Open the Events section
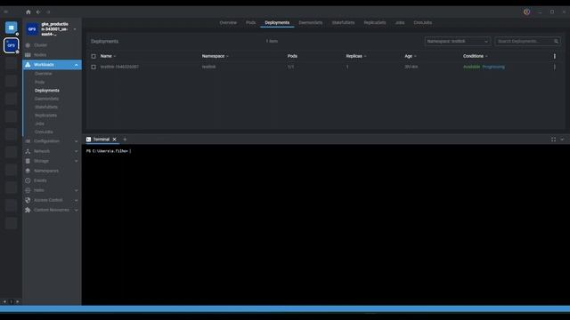This screenshot has height=320, width=570. point(40,180)
